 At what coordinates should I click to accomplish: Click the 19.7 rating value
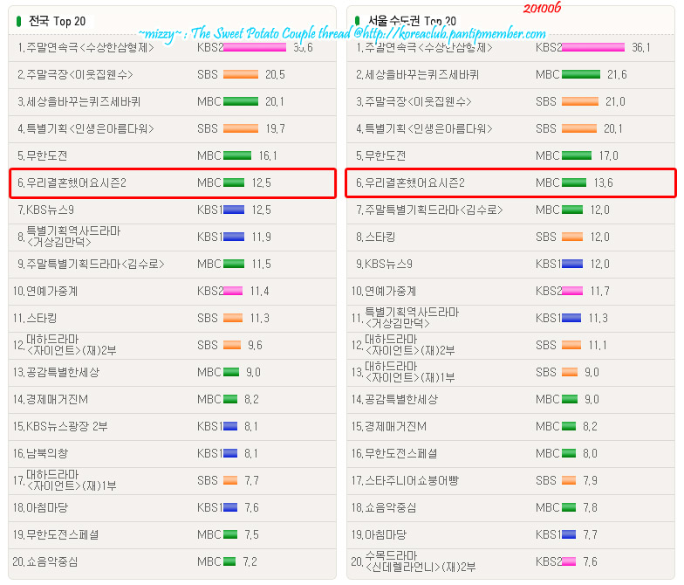[276, 129]
